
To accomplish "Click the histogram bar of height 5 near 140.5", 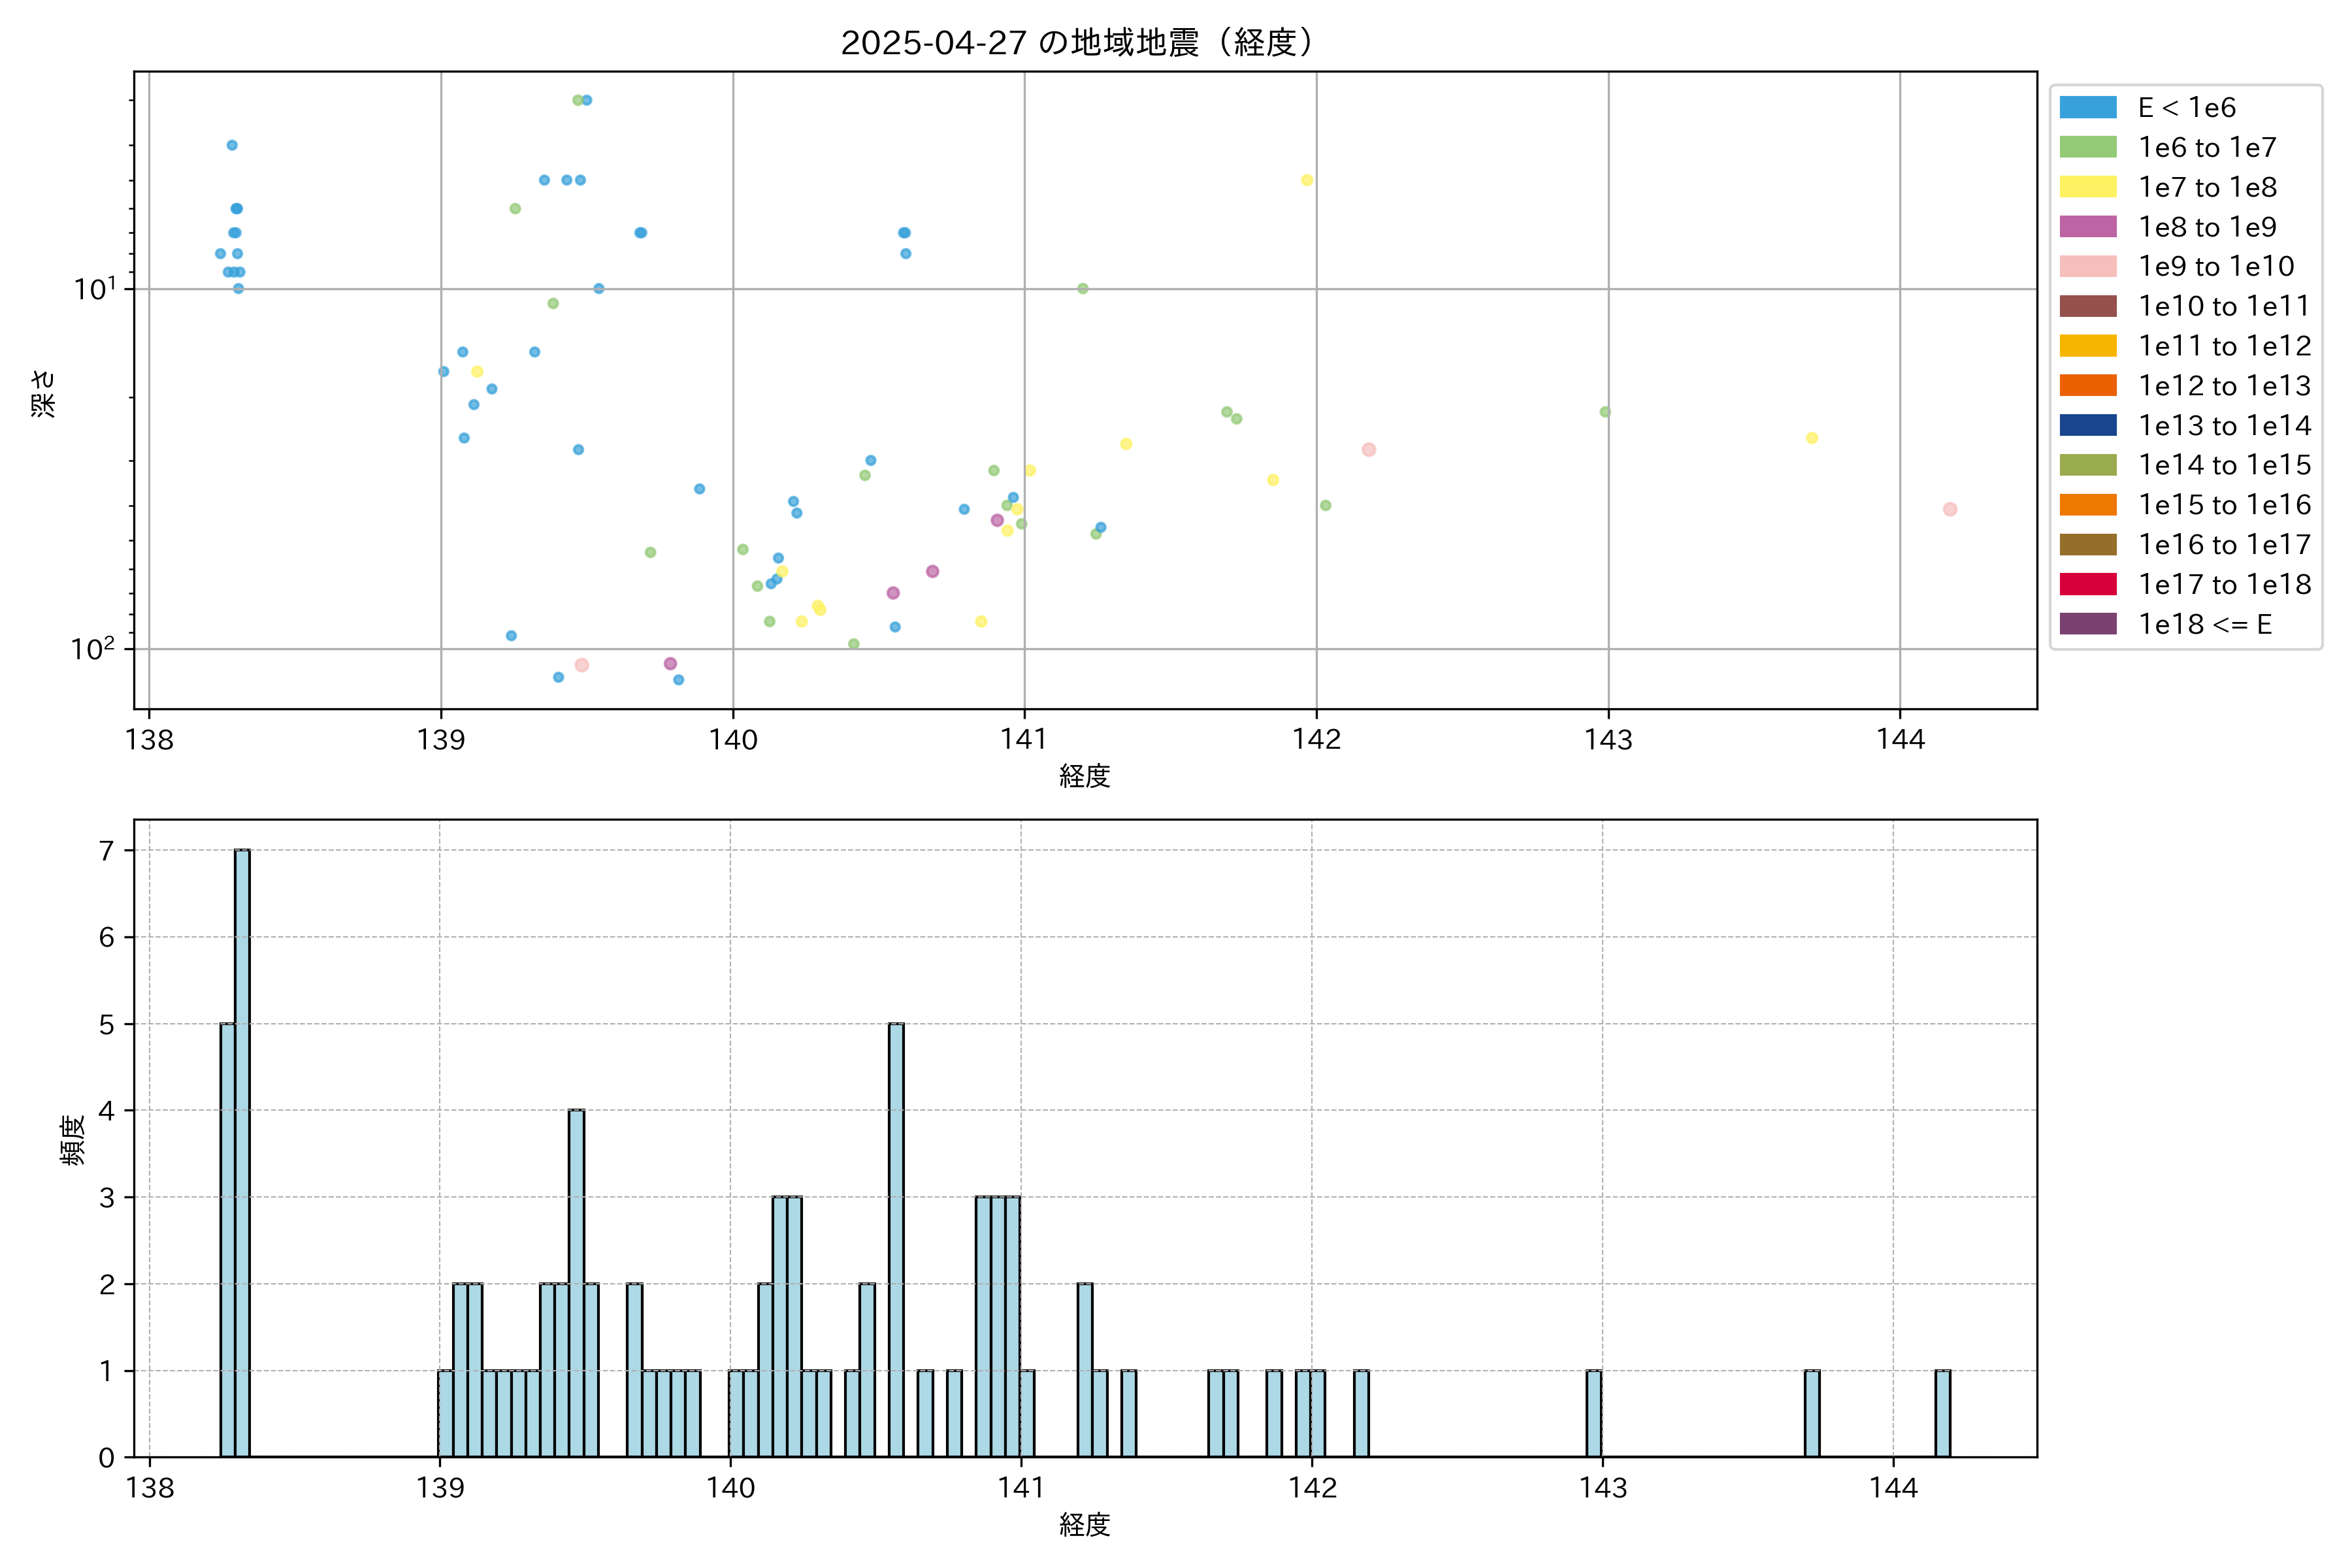I will click(896, 1240).
